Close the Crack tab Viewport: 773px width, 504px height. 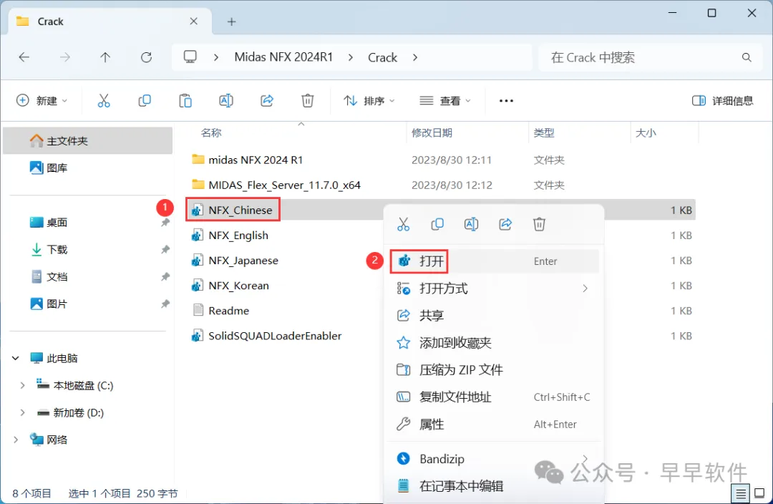(194, 21)
